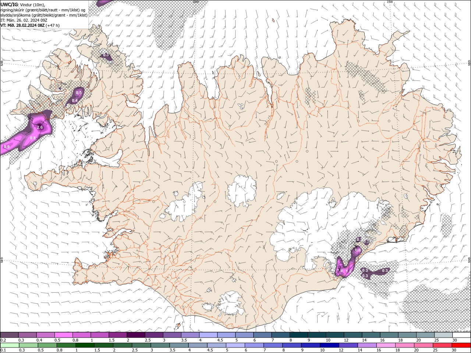Click the 'slydda/snjókoma' legend description line
Screen dimensions: 471x353
point(44,15)
